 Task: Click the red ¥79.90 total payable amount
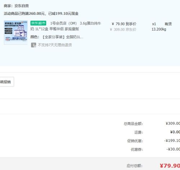click(x=170, y=166)
